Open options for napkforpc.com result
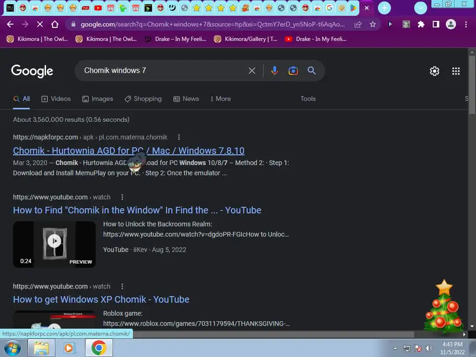The image size is (476, 357). pyautogui.click(x=179, y=137)
